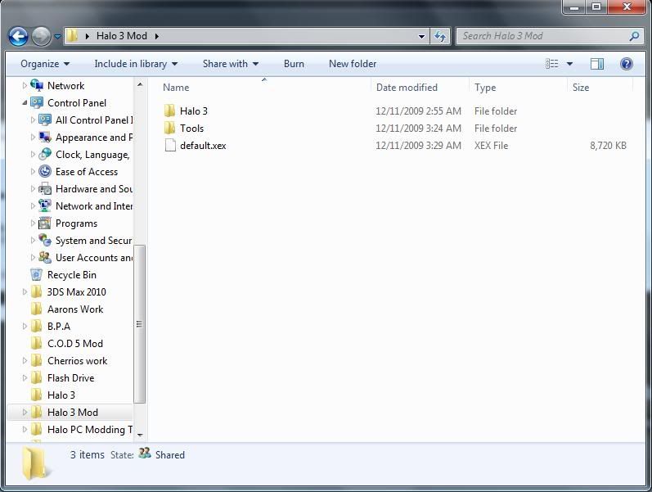The image size is (652, 492).
Task: Click the Control Panel icon in tree
Action: tap(37, 102)
